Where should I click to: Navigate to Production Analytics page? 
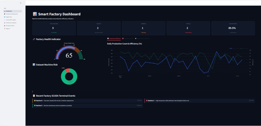tap(13, 23)
